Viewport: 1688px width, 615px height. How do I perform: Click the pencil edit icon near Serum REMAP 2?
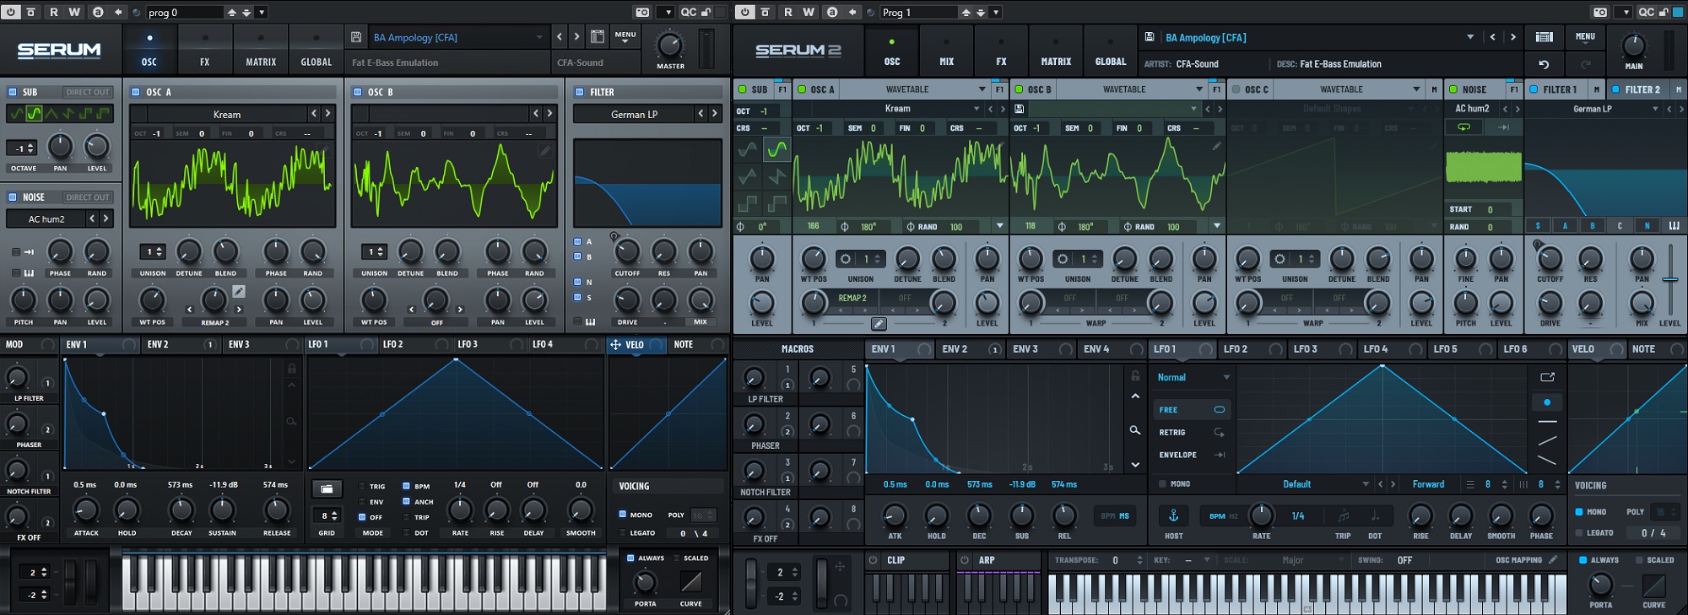click(x=239, y=291)
